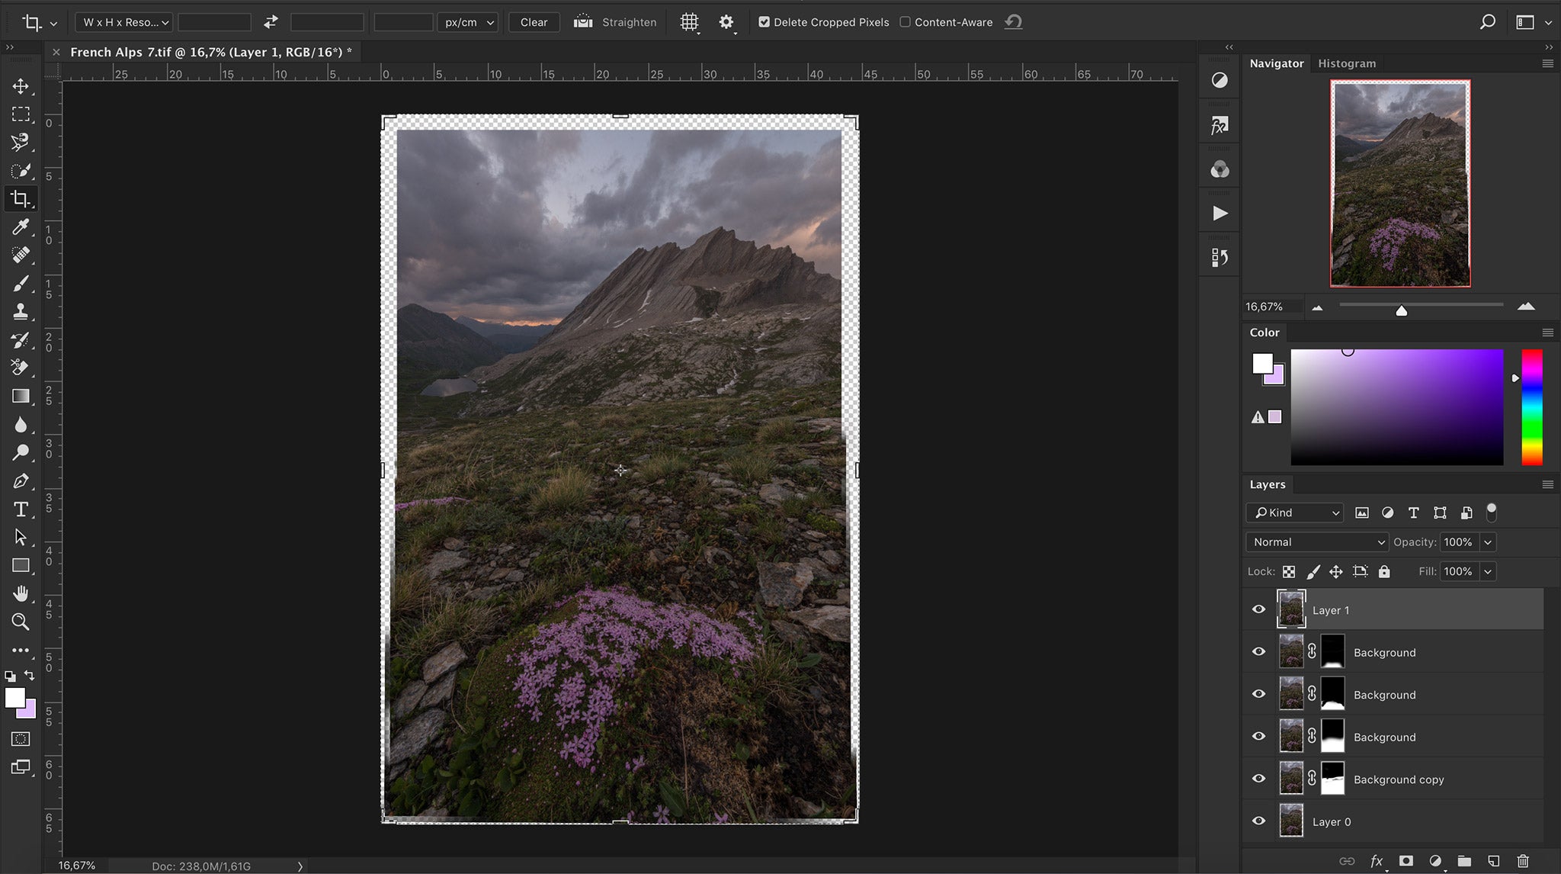Screen dimensions: 1561x874
Task: Toggle the Delete Cropped Pixels checkbox
Action: [x=765, y=22]
